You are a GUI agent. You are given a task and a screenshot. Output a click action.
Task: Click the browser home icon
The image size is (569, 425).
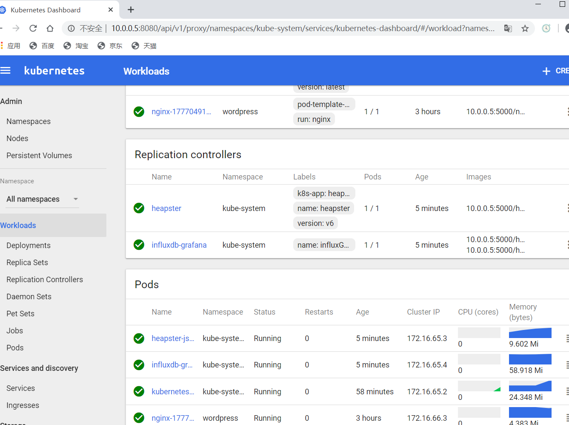[50, 29]
